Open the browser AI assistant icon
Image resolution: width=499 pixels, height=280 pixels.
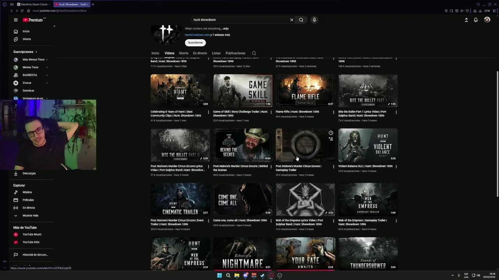[487, 10]
